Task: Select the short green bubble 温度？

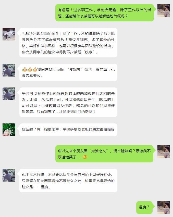Action: (x=144, y=208)
